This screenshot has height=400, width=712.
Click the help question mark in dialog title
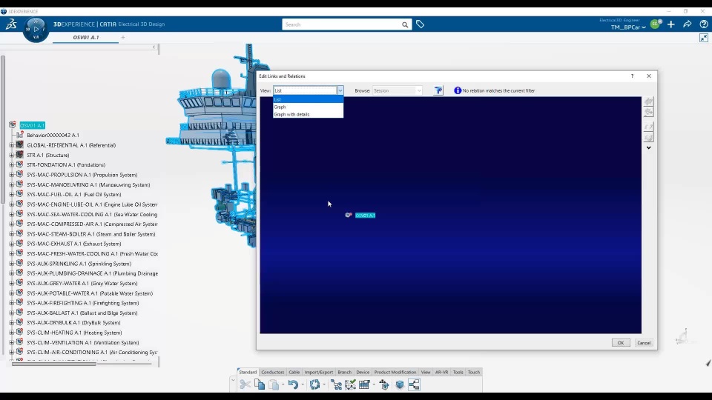coord(632,76)
